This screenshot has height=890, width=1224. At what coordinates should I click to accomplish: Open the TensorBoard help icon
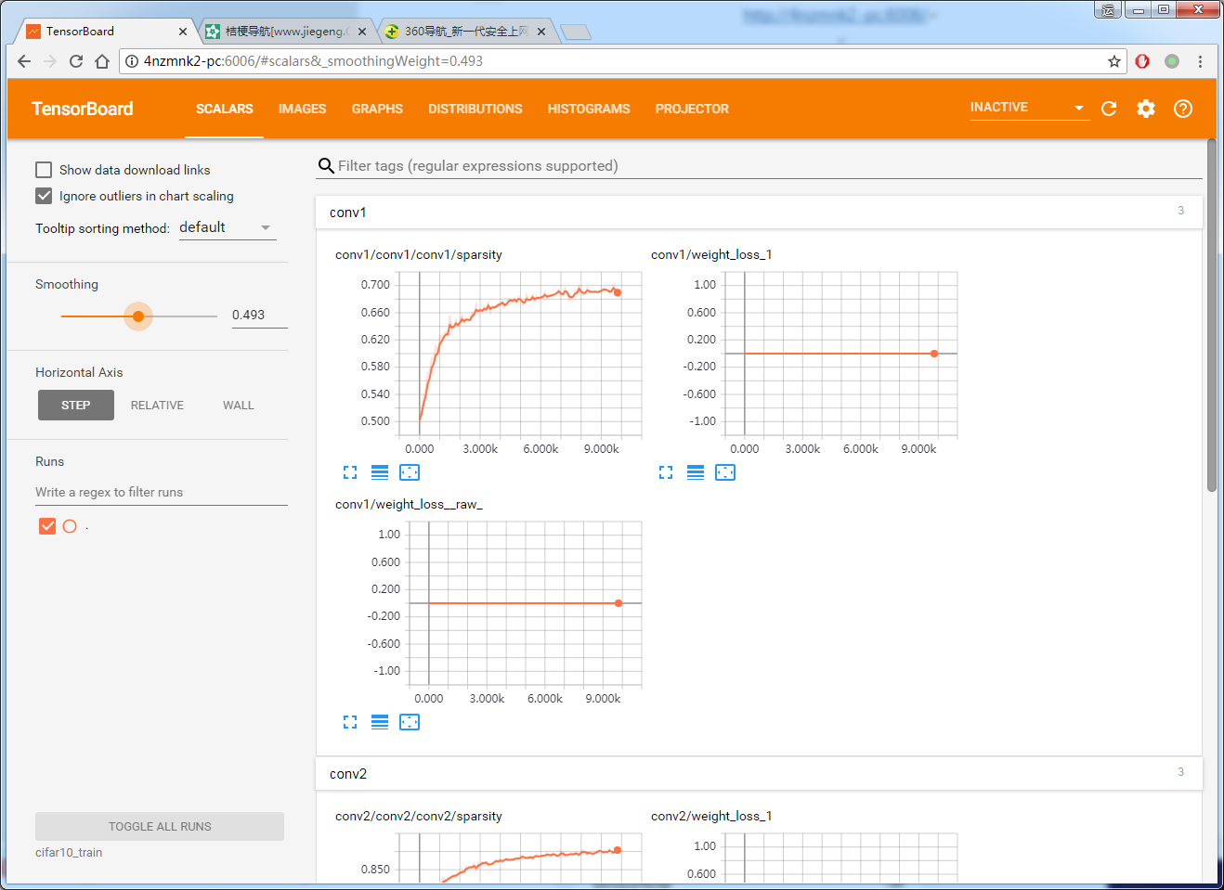(1183, 109)
